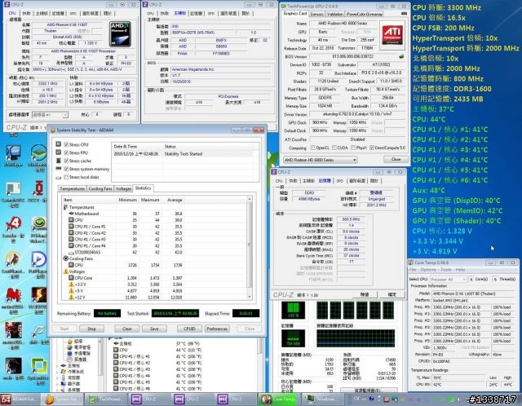This screenshot has height=406, width=522.
Task: Toggle the PhysX checkbox in GPU-Z
Action: pyautogui.click(x=353, y=148)
